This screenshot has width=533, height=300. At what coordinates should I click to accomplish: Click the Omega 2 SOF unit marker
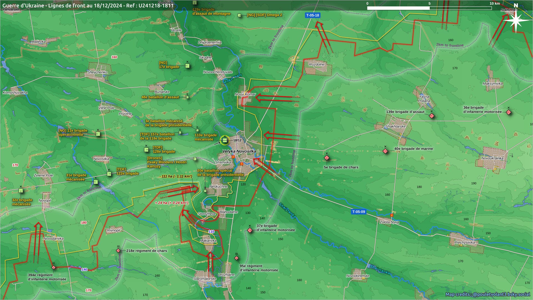pos(239,15)
